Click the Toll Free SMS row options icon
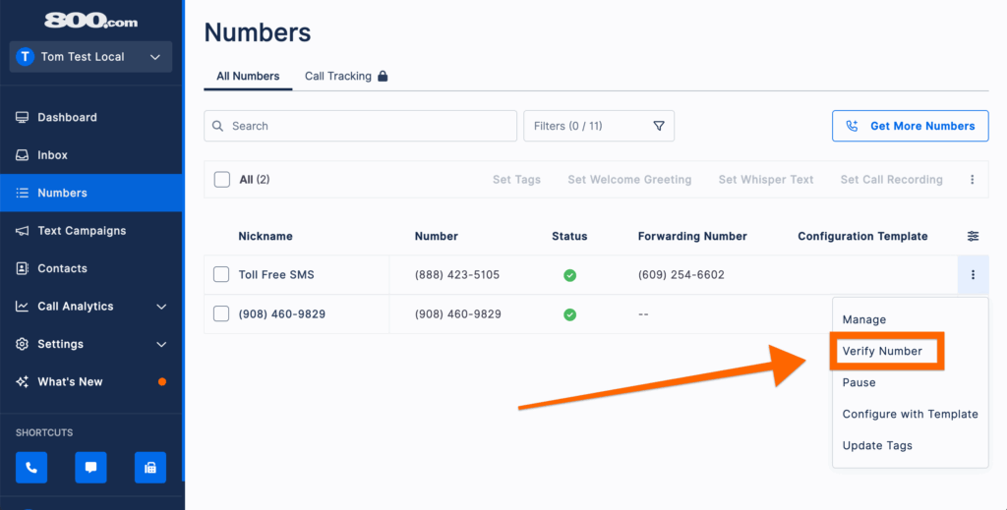Screen dimensions: 1007x510 coord(973,275)
